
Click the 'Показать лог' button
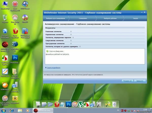coord(127,81)
